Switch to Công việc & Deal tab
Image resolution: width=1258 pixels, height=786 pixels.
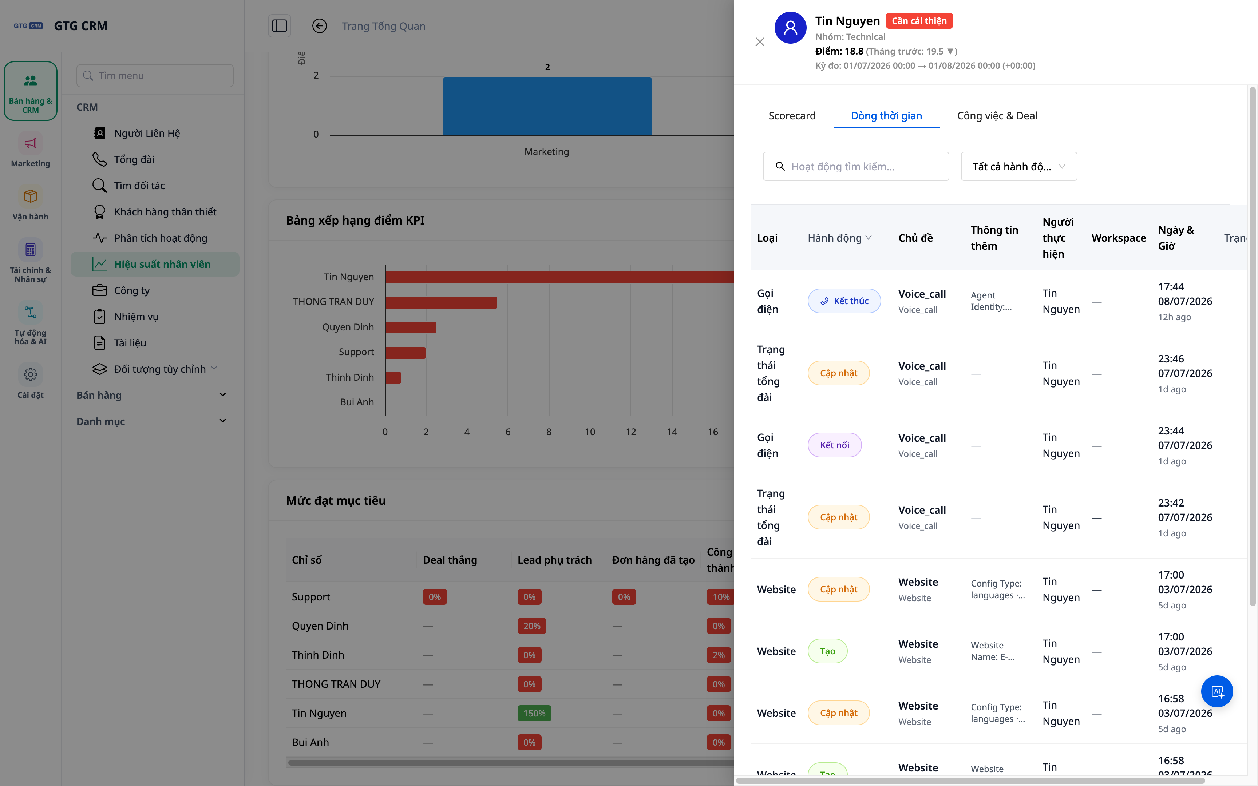pos(997,115)
